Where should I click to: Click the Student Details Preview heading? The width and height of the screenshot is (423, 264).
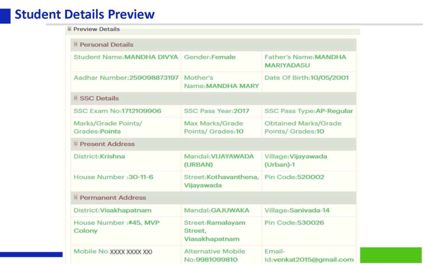85,15
